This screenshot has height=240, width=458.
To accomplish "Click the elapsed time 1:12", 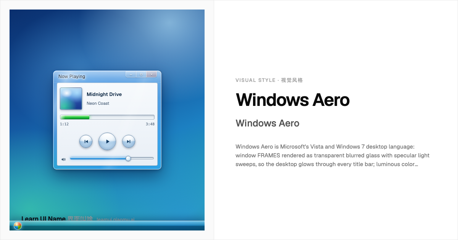I will coord(64,124).
